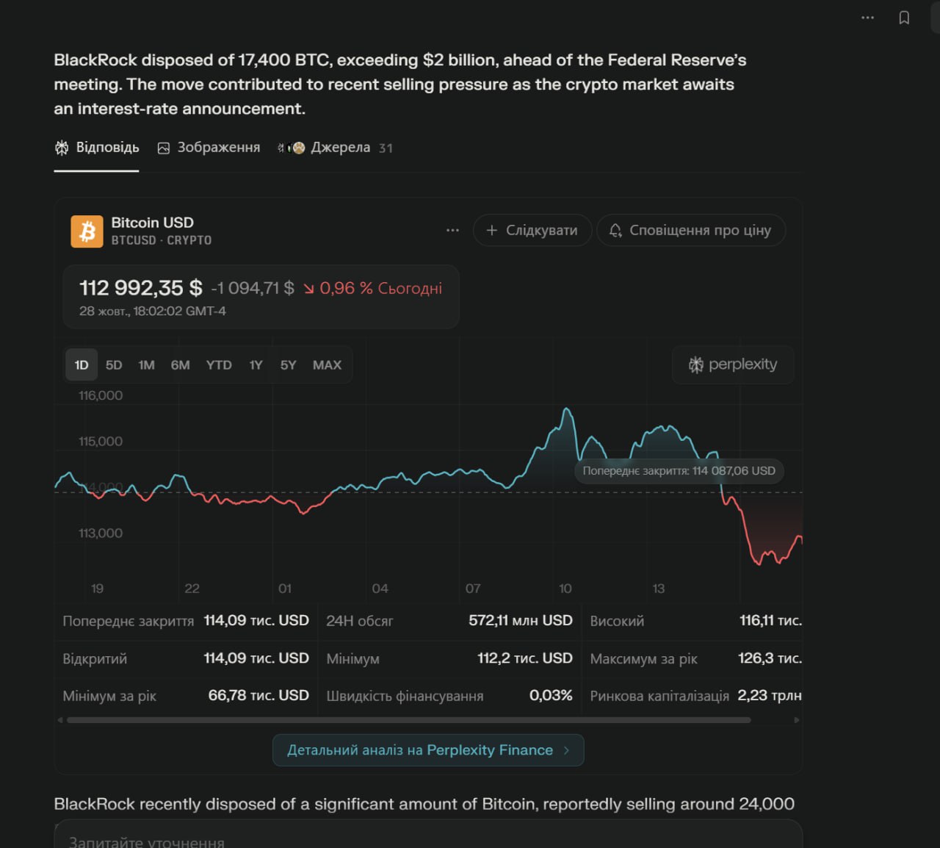This screenshot has height=848, width=940.
Task: Open the three-dot menu at top right
Action: coord(867,18)
